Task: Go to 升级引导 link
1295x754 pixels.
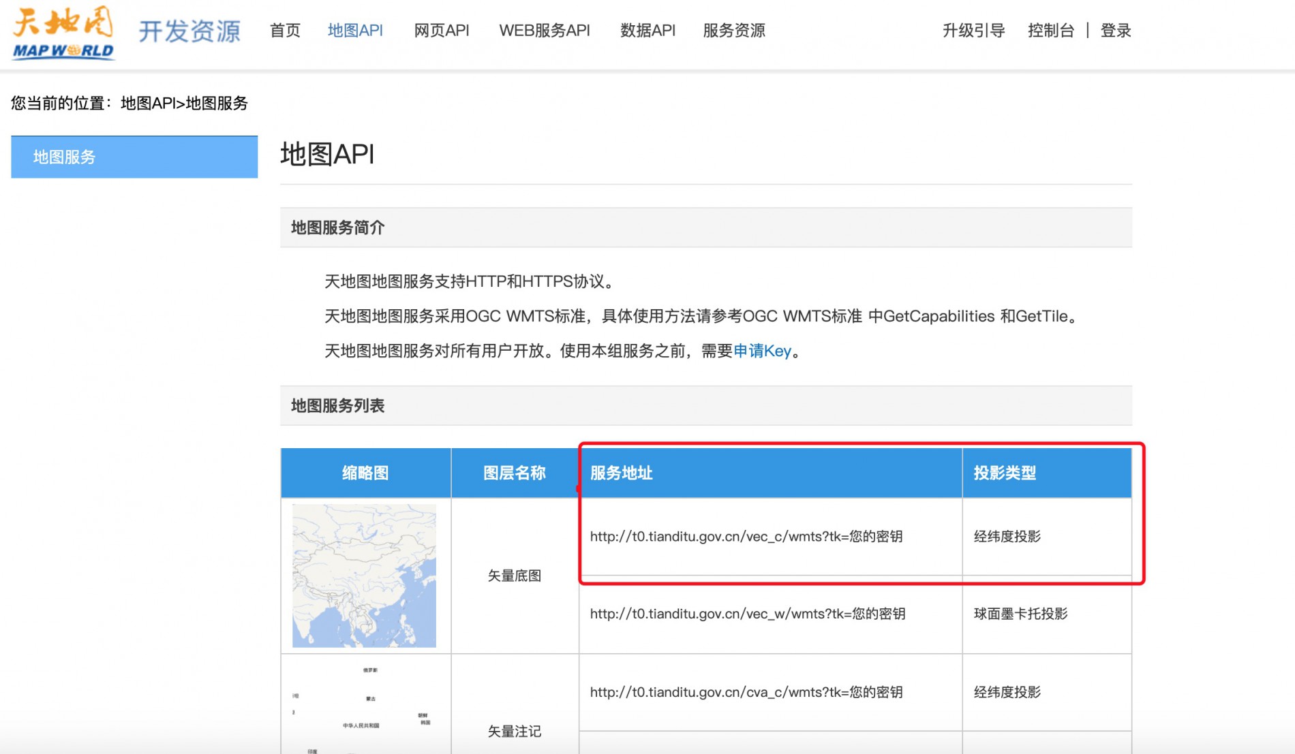Action: pyautogui.click(x=973, y=31)
